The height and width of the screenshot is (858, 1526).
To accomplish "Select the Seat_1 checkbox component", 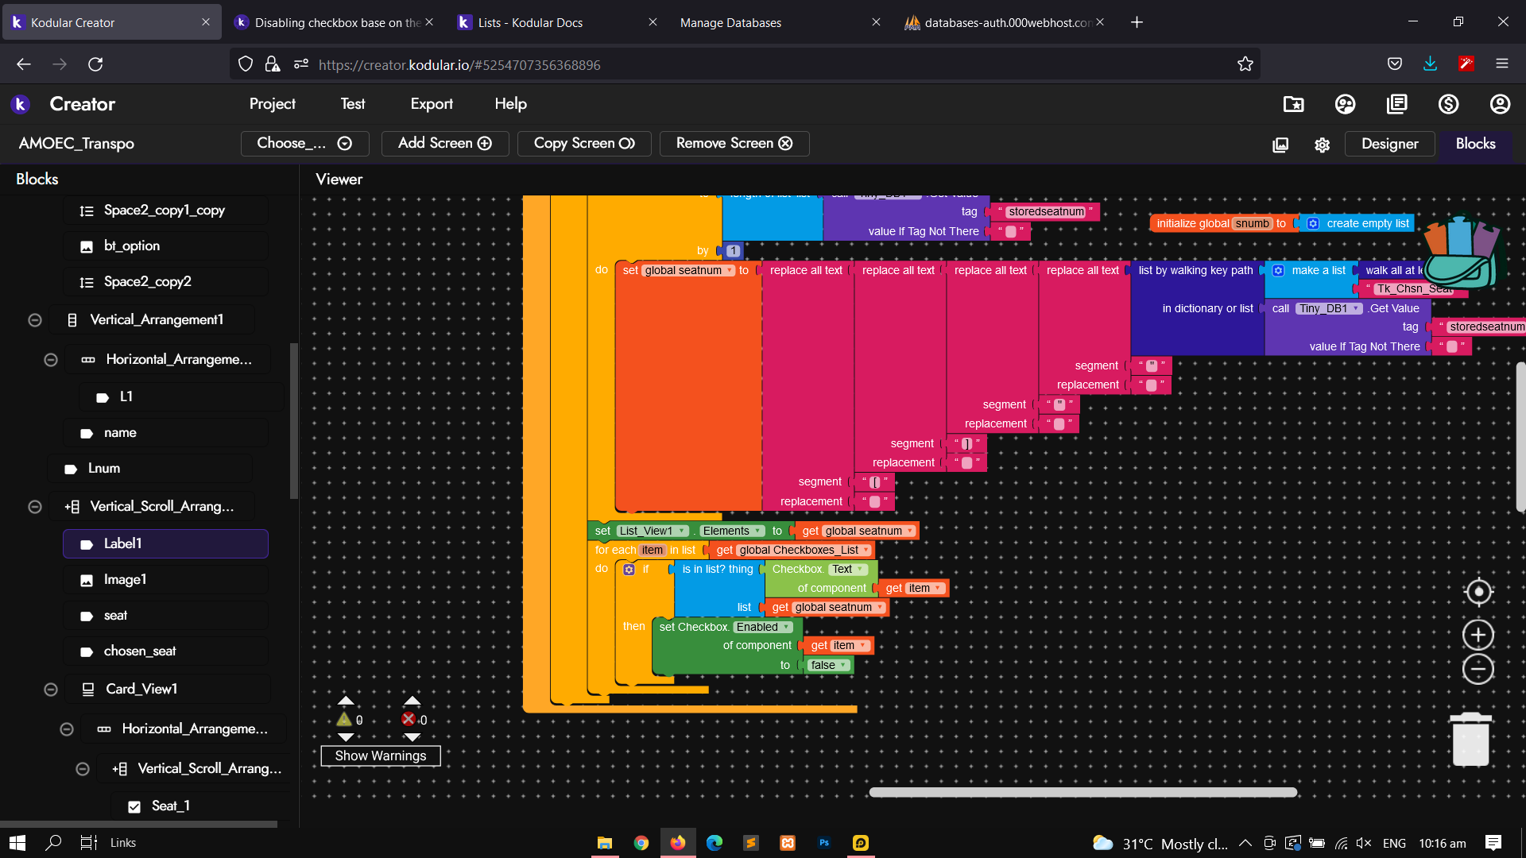I will point(170,806).
